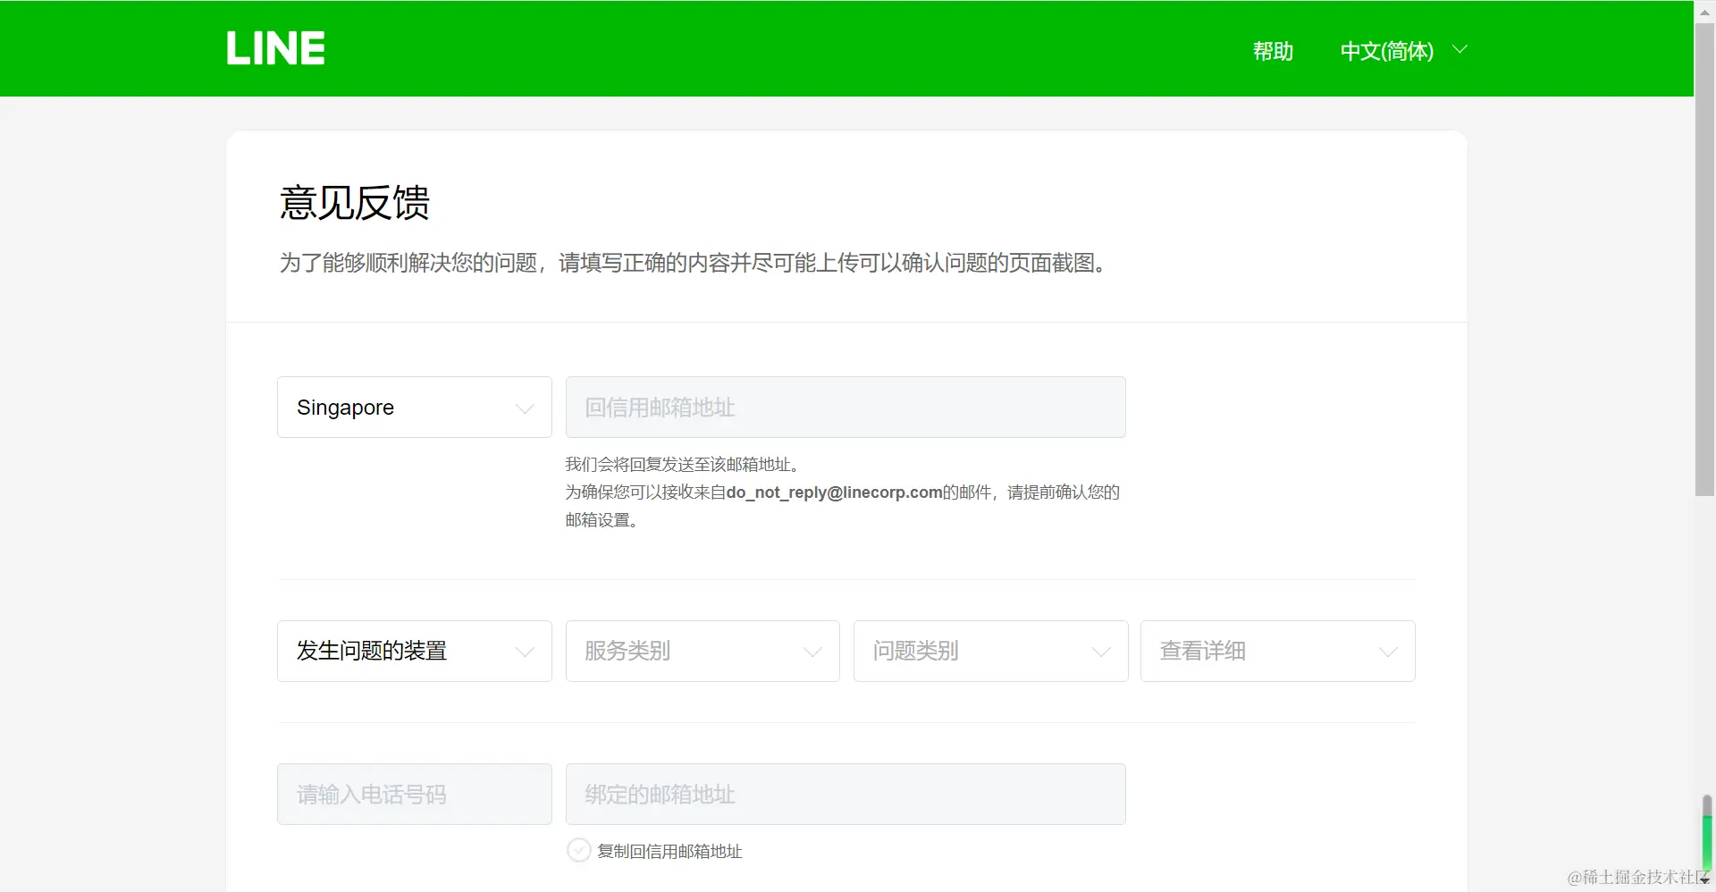Screen dimensions: 1716x892
Task: Click the scrollbar down arrow
Action: click(1705, 880)
